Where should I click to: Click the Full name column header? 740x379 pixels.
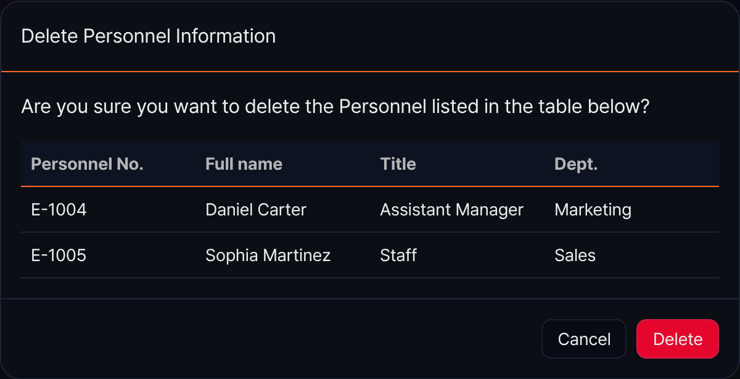(x=244, y=164)
